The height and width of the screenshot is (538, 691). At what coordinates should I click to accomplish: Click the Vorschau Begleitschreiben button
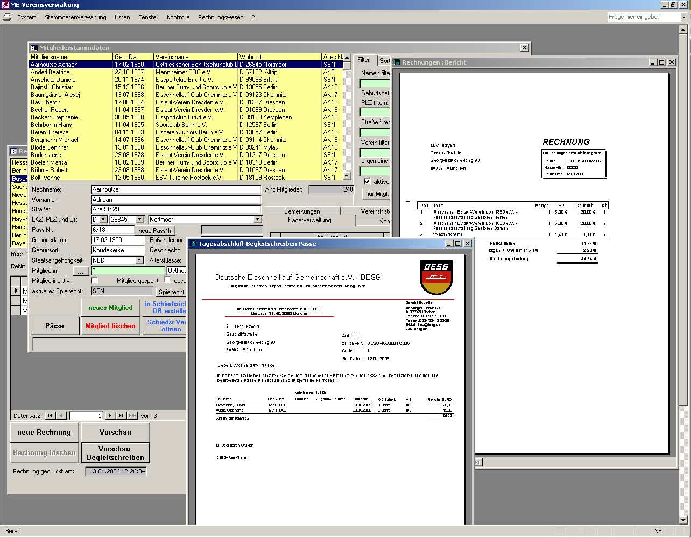115,453
